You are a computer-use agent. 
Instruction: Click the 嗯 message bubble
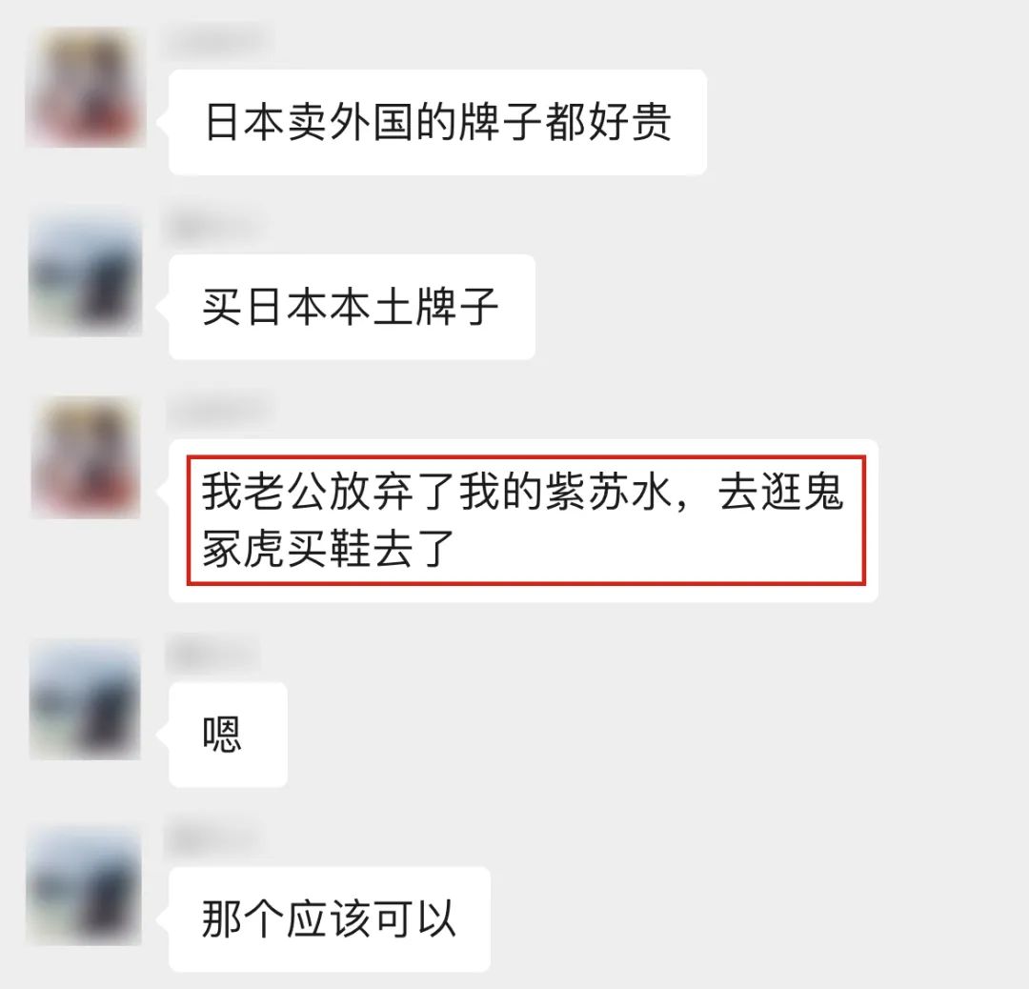228,735
